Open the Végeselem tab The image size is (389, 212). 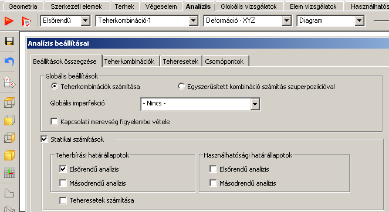161,6
